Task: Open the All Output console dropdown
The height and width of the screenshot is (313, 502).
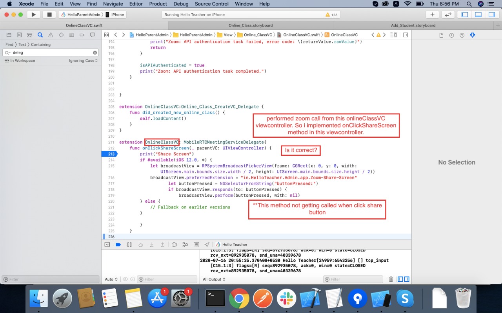Action: coord(215,279)
